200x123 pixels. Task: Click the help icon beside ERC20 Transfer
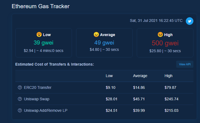pos(20,87)
